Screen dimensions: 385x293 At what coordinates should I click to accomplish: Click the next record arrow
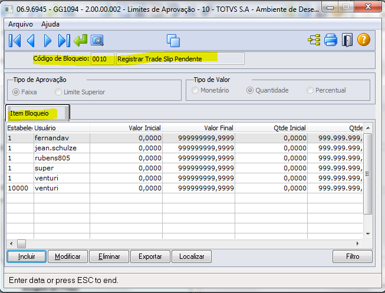(48, 40)
